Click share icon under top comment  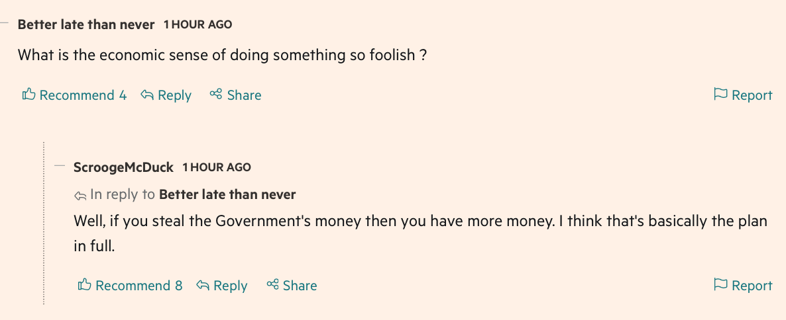click(215, 94)
